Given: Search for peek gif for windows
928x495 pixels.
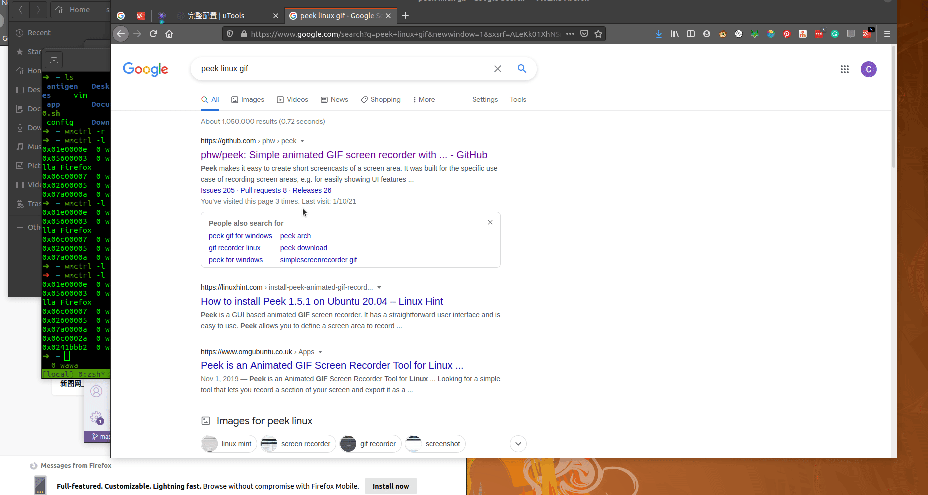Looking at the screenshot, I should coord(240,236).
